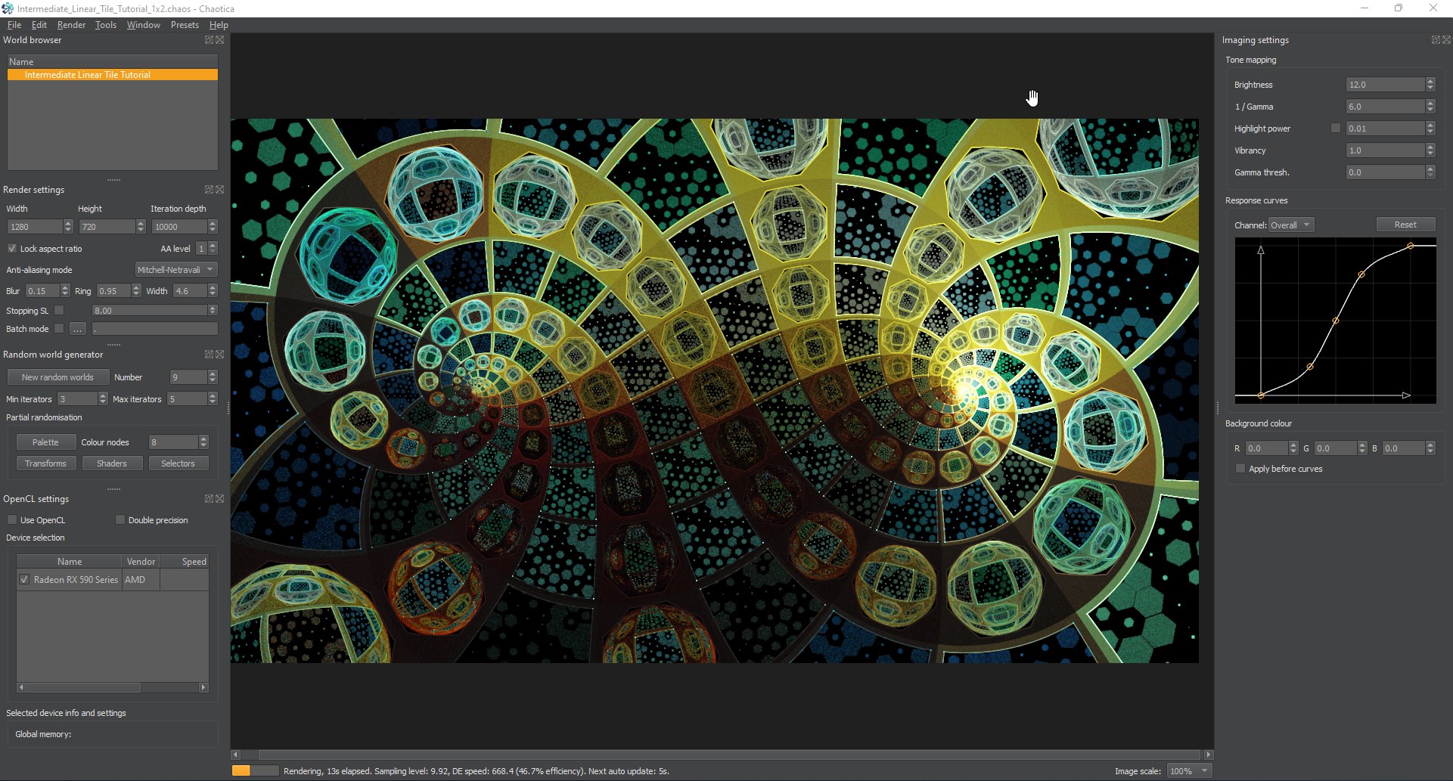Click the Shaders randomisation button
This screenshot has height=781, width=1453.
(112, 463)
